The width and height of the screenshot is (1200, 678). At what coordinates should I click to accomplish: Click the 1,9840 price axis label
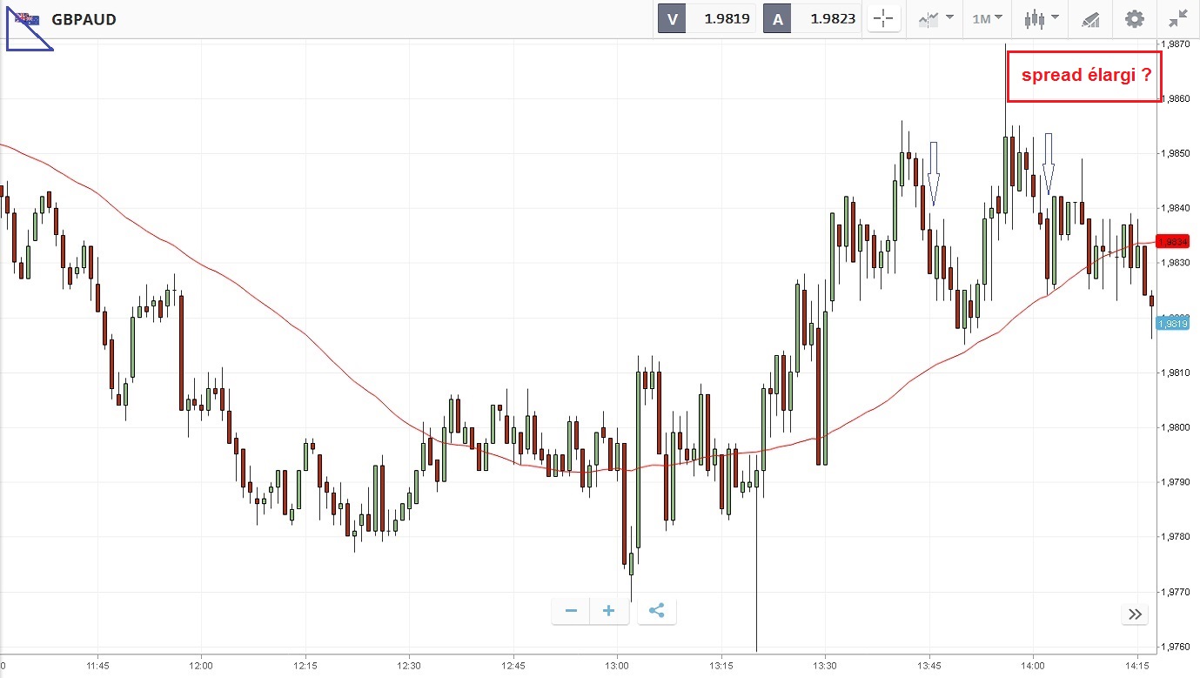pyautogui.click(x=1174, y=209)
